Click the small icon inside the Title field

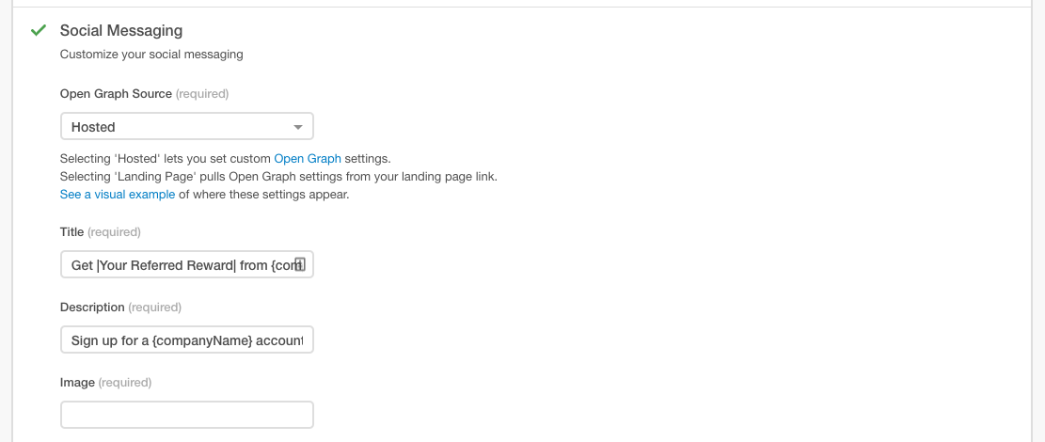click(x=299, y=264)
